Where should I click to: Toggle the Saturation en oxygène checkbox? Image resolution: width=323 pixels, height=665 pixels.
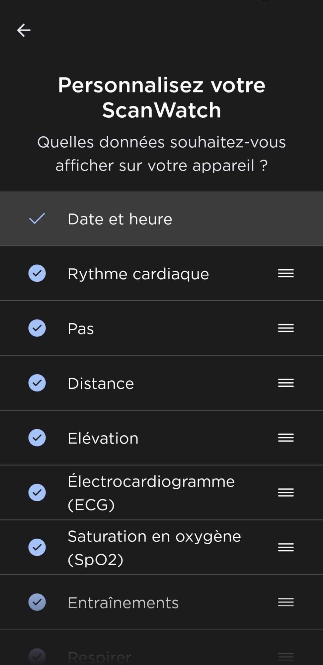click(37, 547)
